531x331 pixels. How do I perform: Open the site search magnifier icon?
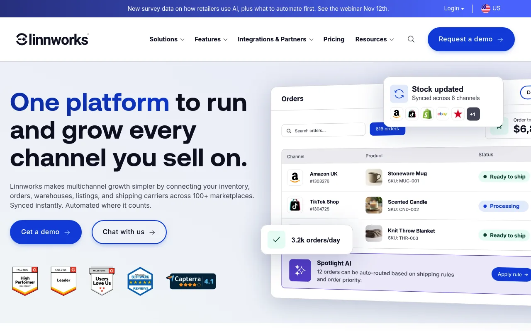pyautogui.click(x=411, y=39)
